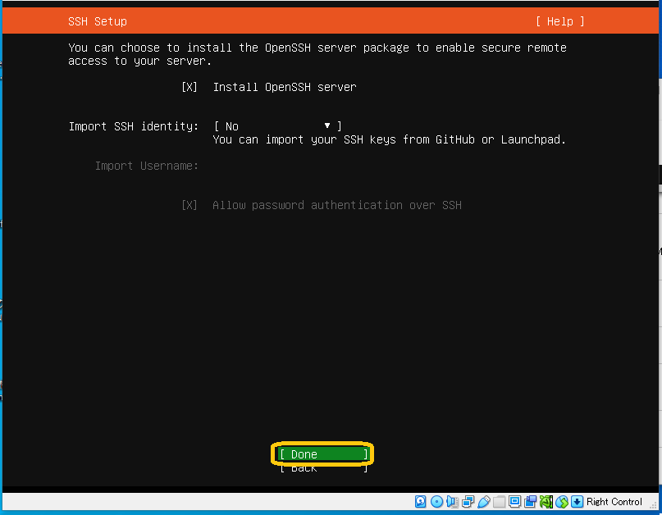Viewport: 662px width, 515px height.
Task: Toggle the Install OpenSSH server checkbox
Action: point(189,87)
